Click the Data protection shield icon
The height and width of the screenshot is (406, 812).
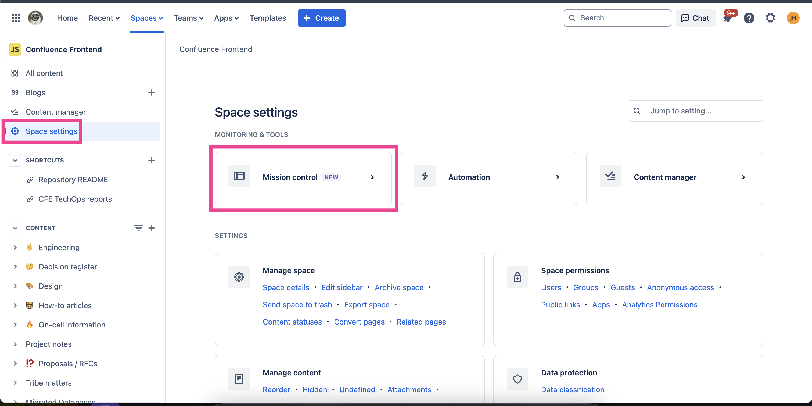pyautogui.click(x=517, y=379)
